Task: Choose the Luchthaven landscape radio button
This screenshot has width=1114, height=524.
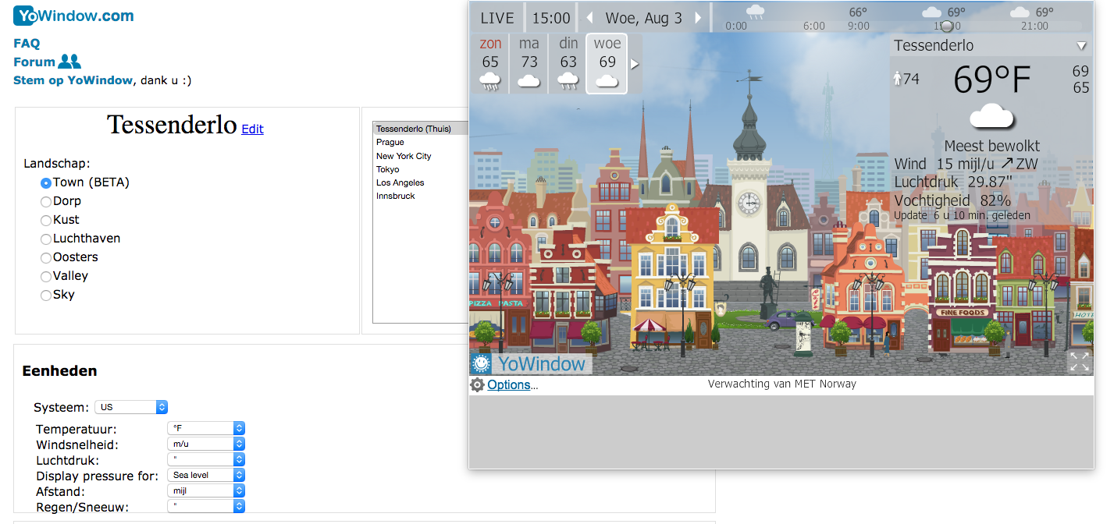Action: (x=46, y=239)
